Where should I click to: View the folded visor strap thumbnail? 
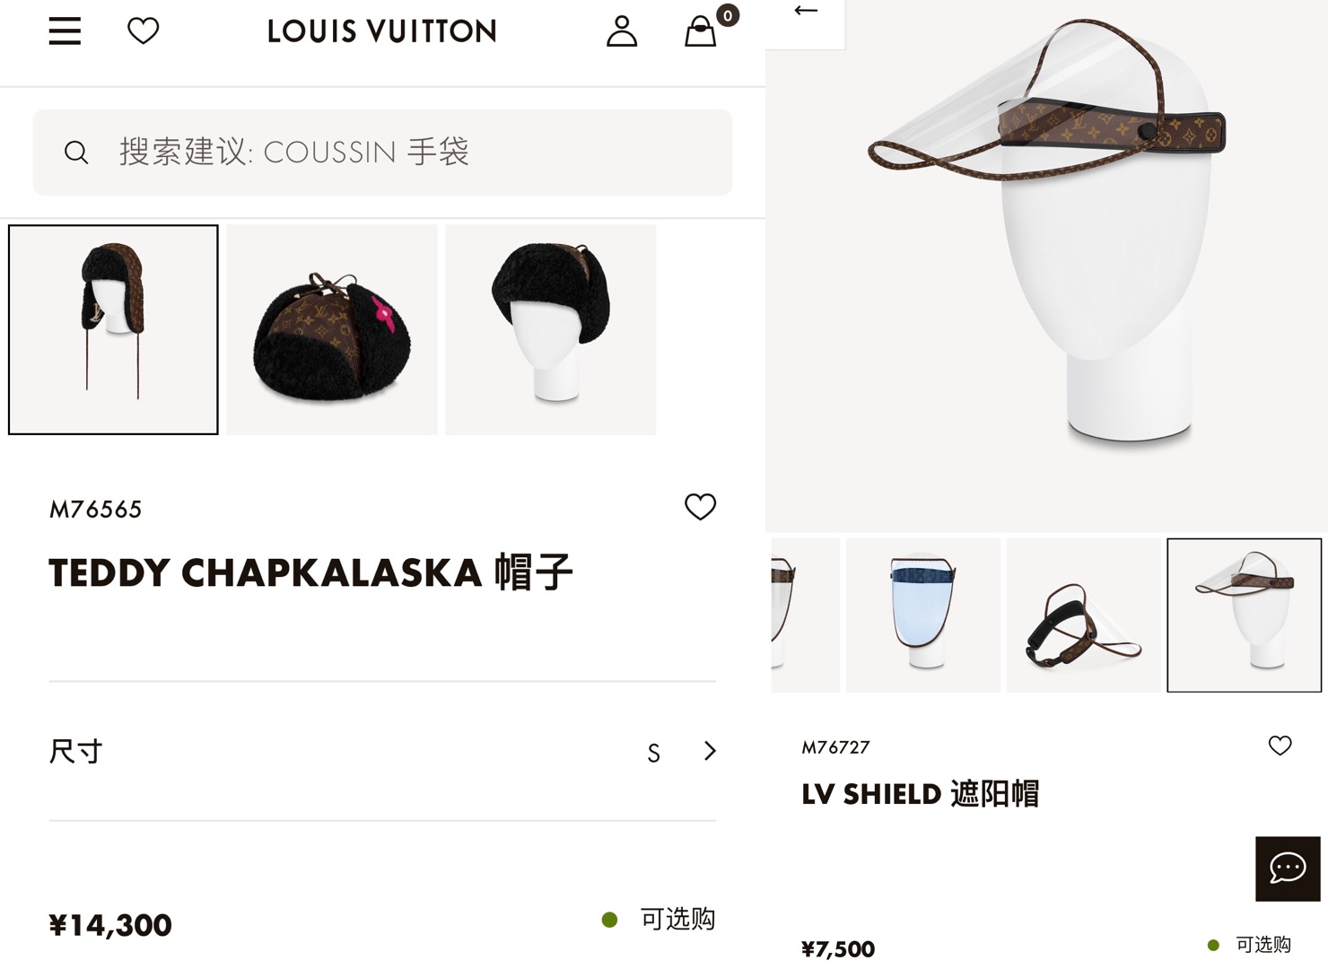pyautogui.click(x=1084, y=615)
